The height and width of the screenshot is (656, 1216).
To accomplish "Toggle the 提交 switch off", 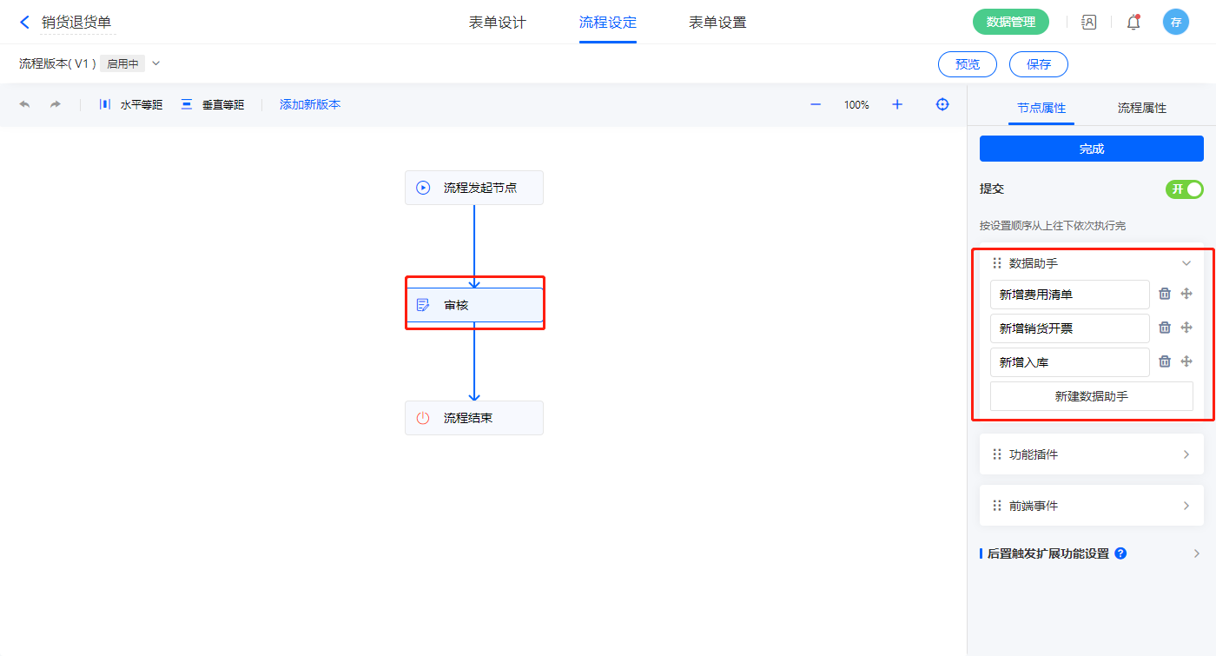I will (x=1184, y=189).
